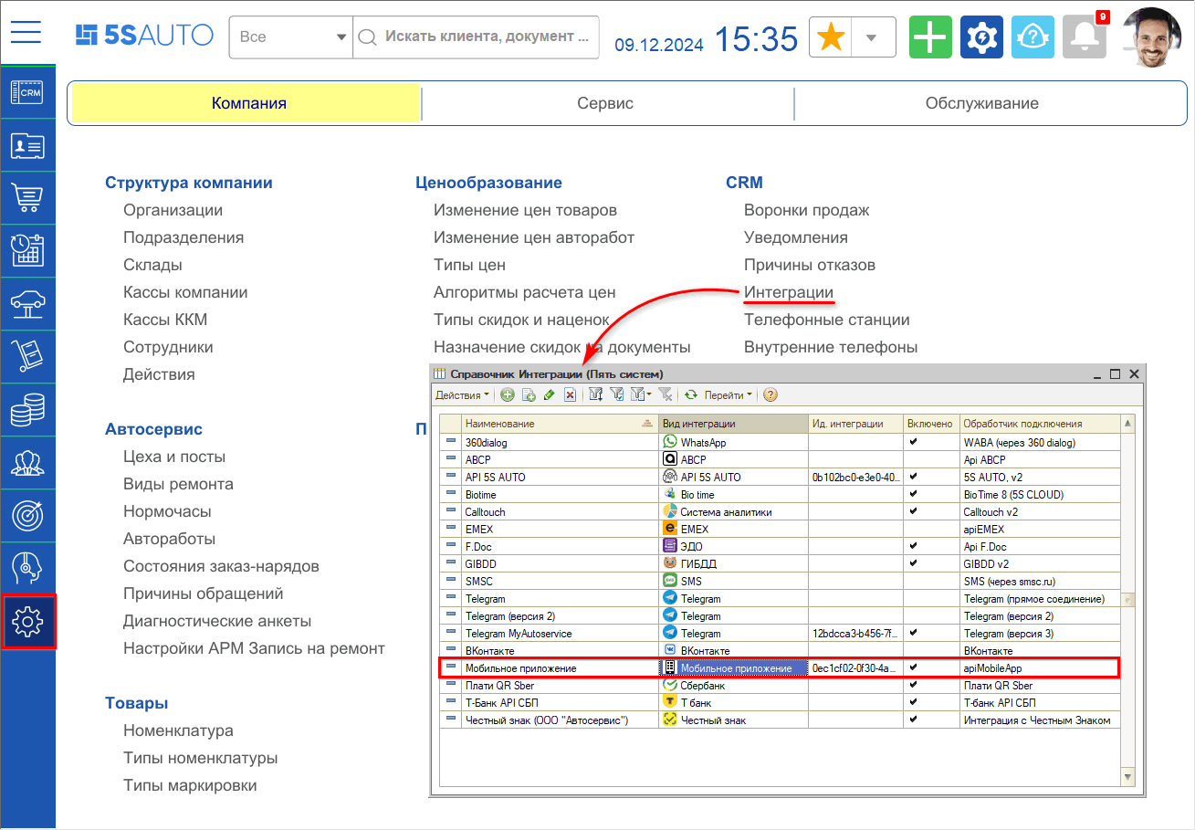Open the Кассы ККМ link
Screen dimensions: 1195x830
coord(165,320)
